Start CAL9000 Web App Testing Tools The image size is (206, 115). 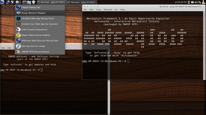[37, 18]
